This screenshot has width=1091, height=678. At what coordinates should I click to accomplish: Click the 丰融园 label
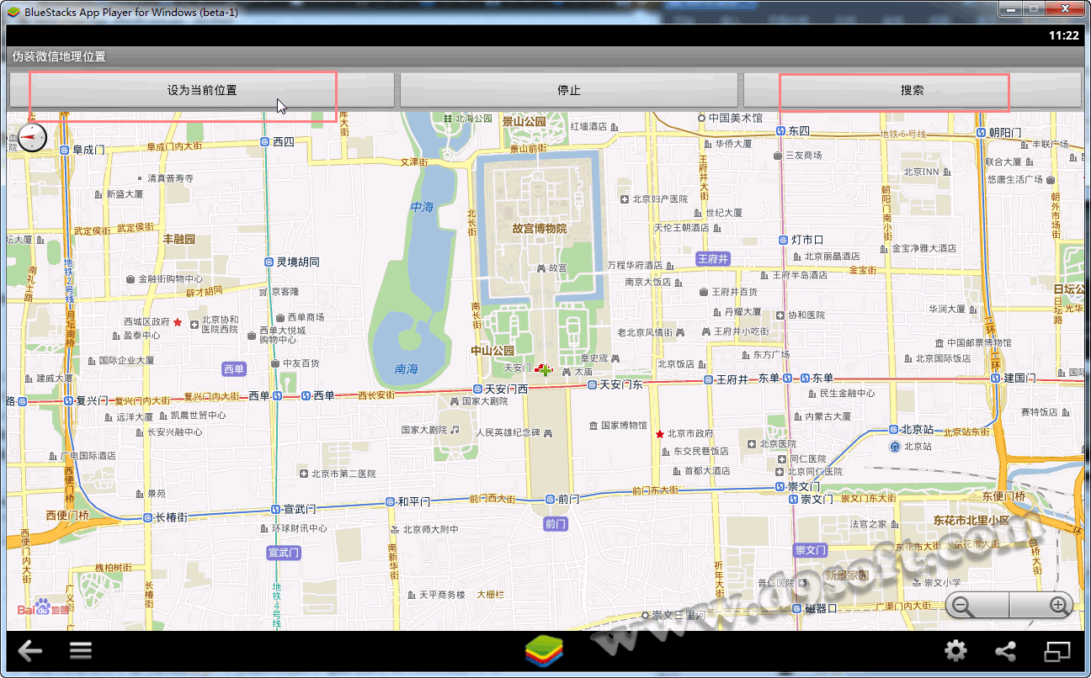point(178,240)
